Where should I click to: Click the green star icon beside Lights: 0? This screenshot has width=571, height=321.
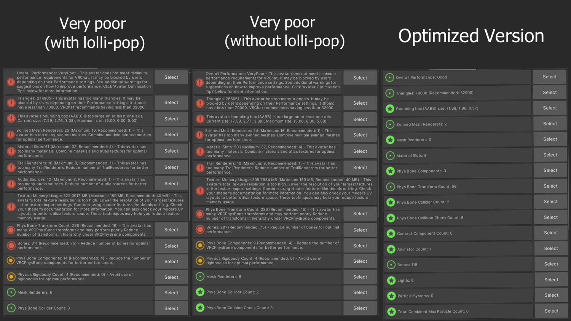(391, 281)
